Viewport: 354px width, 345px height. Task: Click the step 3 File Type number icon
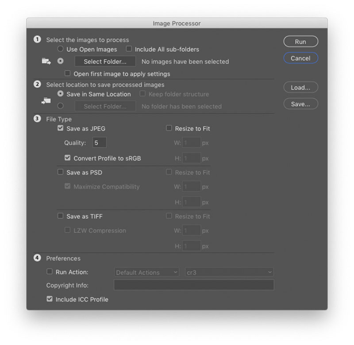(x=37, y=119)
